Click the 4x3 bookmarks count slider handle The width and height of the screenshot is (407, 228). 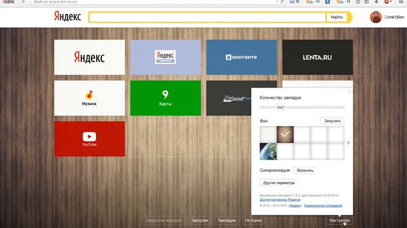click(280, 107)
